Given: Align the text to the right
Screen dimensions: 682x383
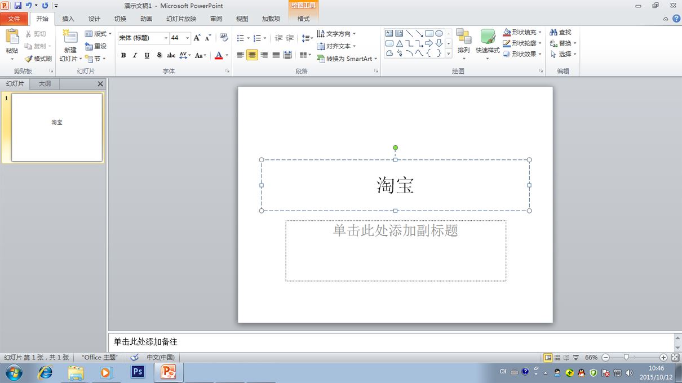Looking at the screenshot, I should pyautogui.click(x=264, y=55).
